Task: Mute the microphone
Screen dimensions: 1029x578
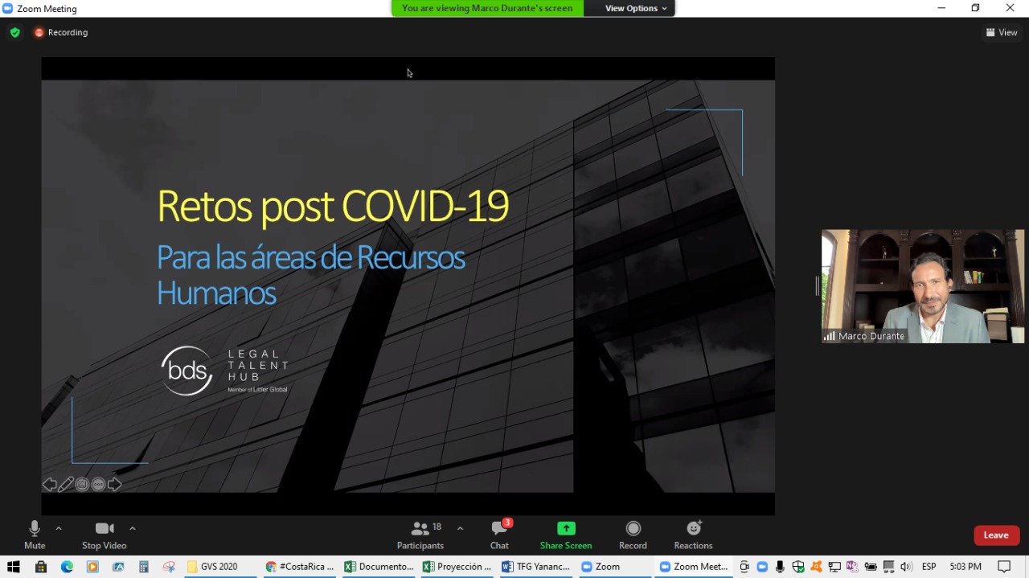Action: click(x=35, y=535)
